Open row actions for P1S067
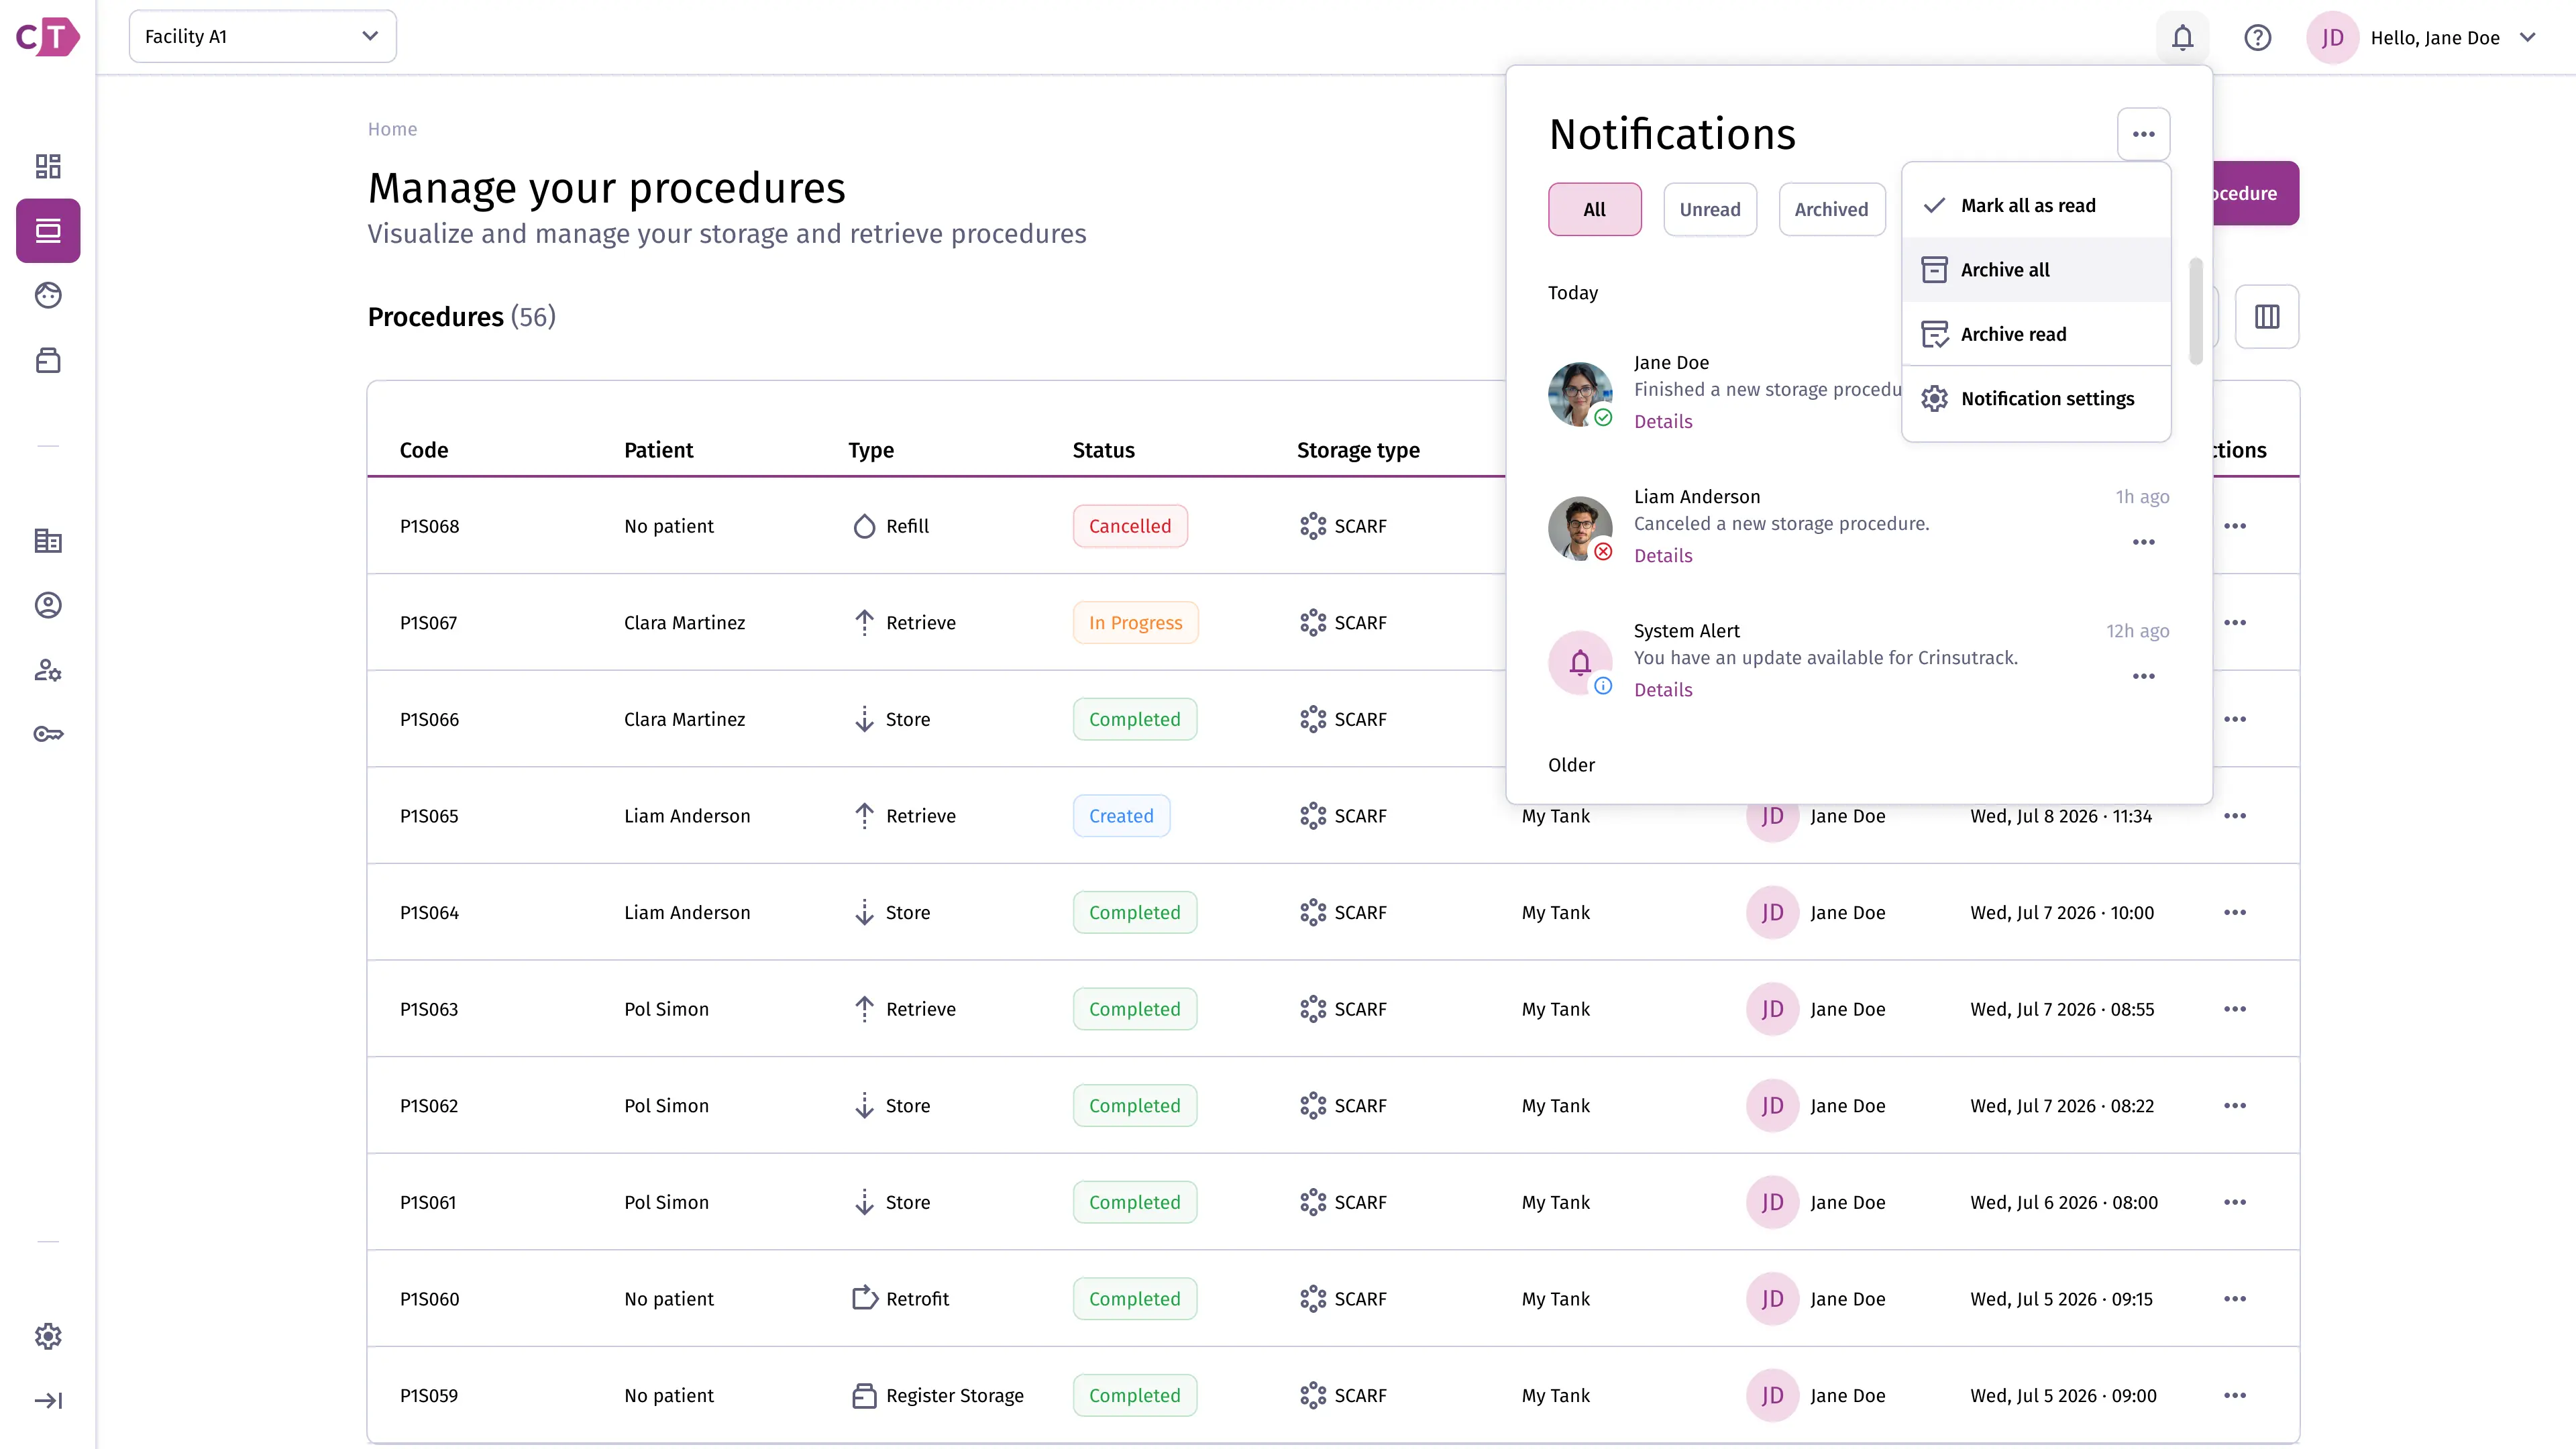 (x=2235, y=622)
